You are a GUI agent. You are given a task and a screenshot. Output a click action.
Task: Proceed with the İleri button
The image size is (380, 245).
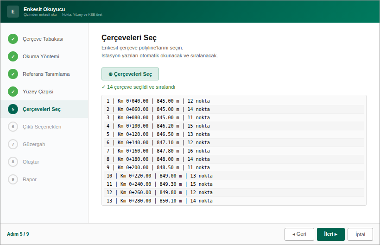330,234
